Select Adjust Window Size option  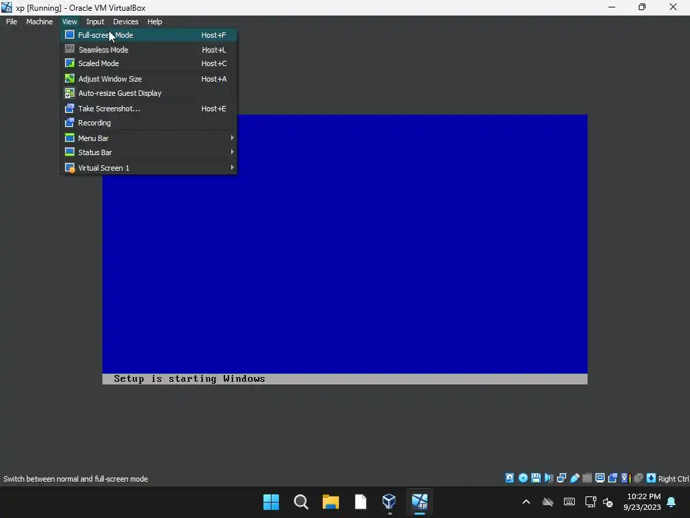(149, 79)
